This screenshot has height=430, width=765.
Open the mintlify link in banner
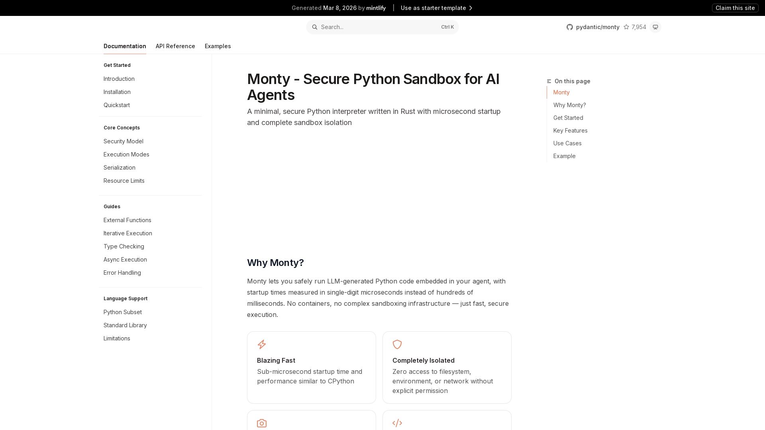[376, 8]
